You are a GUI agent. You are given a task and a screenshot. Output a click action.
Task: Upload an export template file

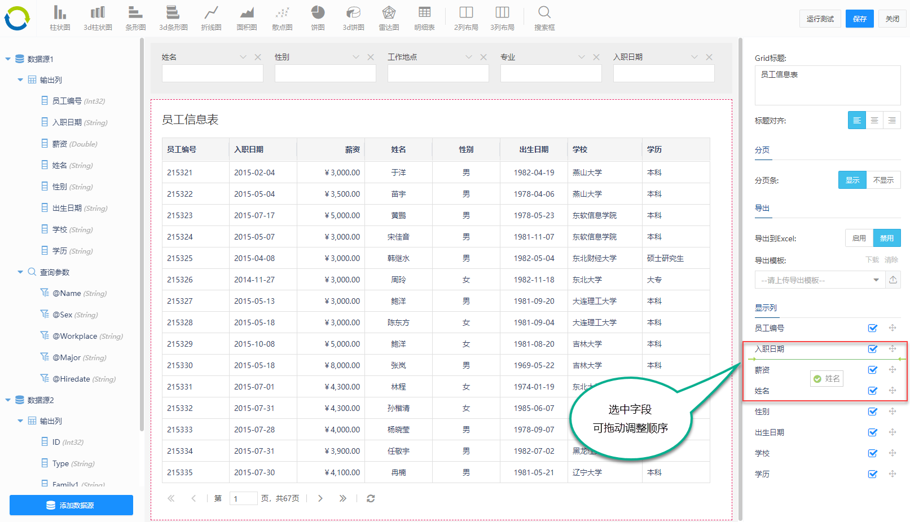pos(893,280)
